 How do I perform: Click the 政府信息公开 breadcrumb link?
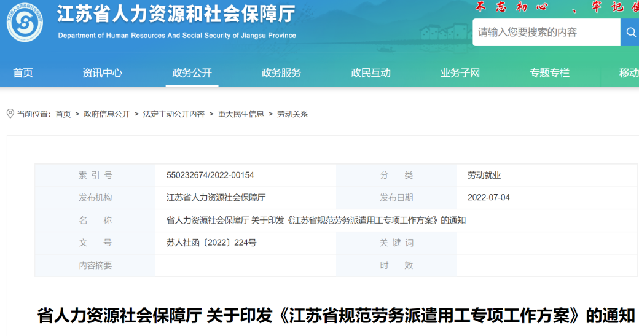(x=107, y=114)
